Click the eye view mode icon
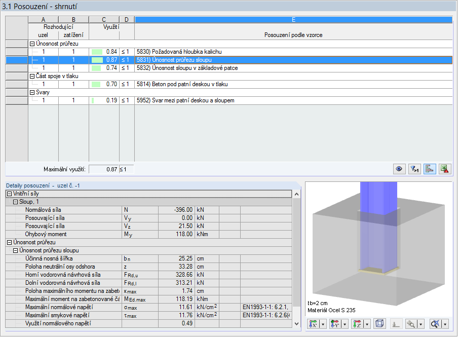This screenshot has height=337, width=458. (x=399, y=169)
